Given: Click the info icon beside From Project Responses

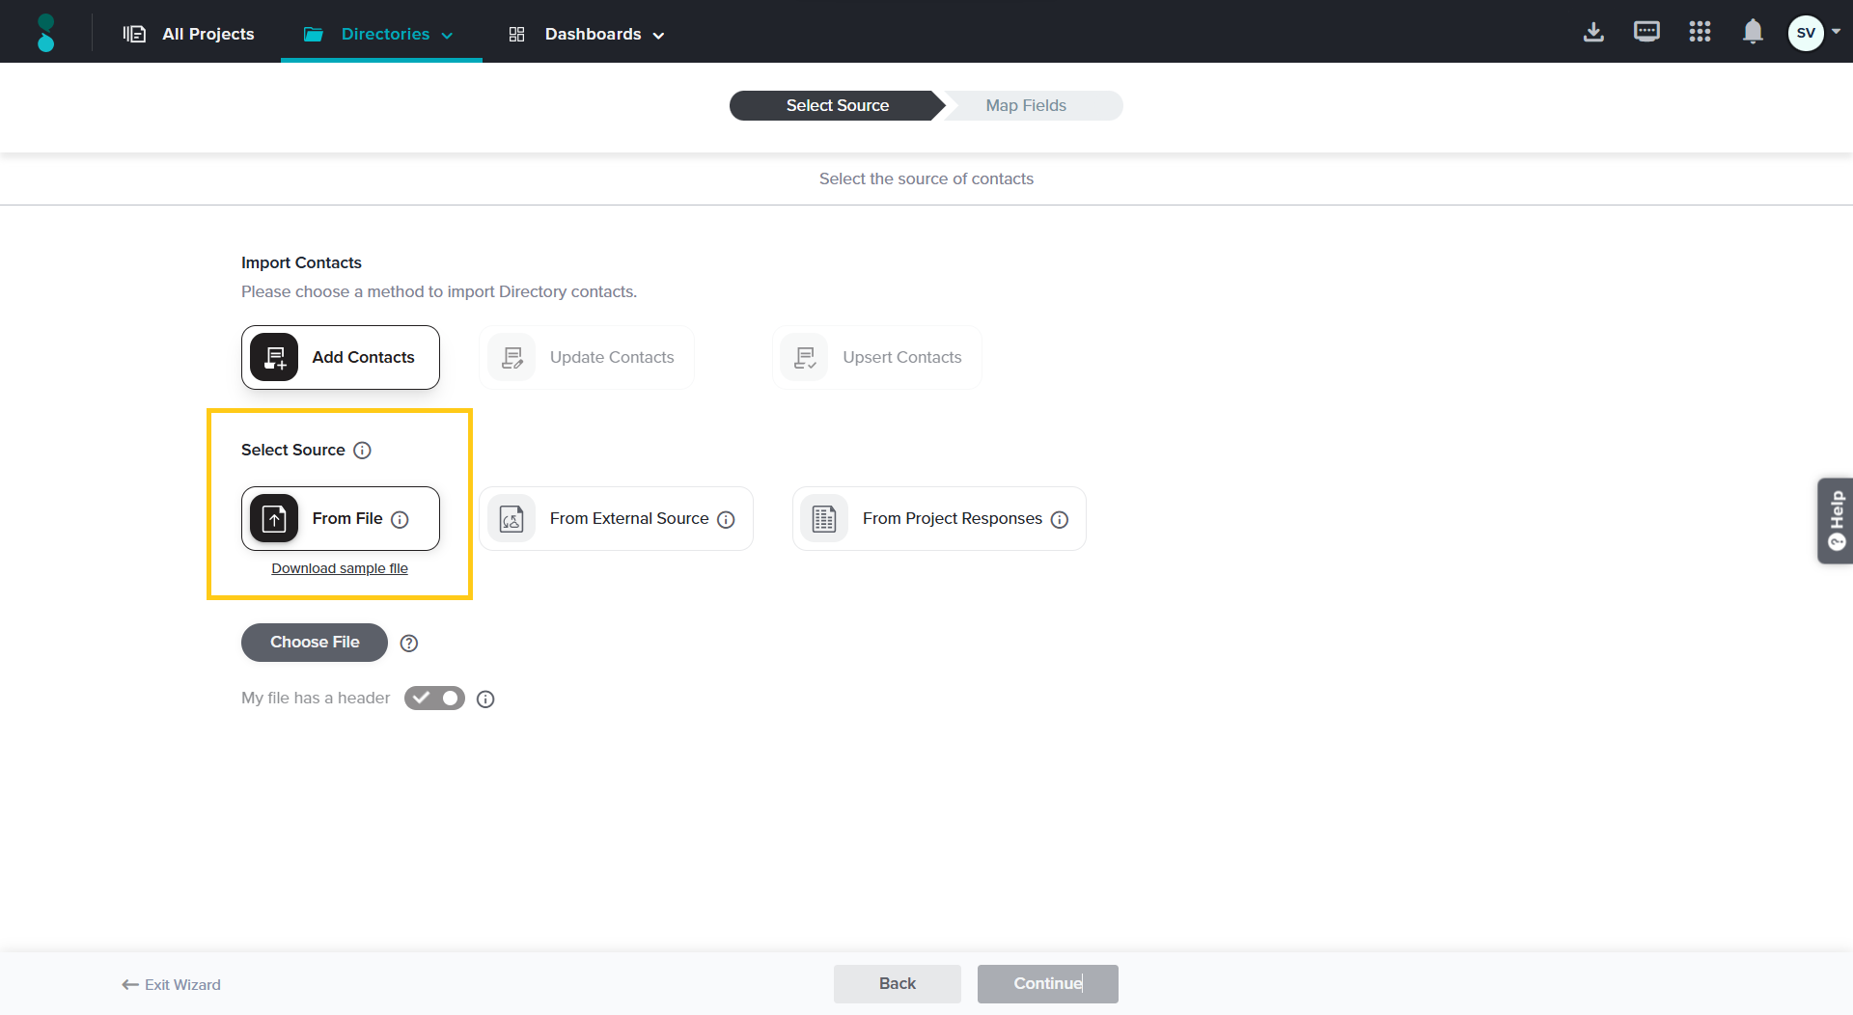Looking at the screenshot, I should coord(1060,520).
